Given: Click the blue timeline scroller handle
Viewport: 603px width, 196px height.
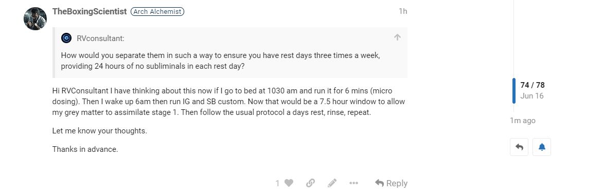Looking at the screenshot, I should tap(514, 90).
